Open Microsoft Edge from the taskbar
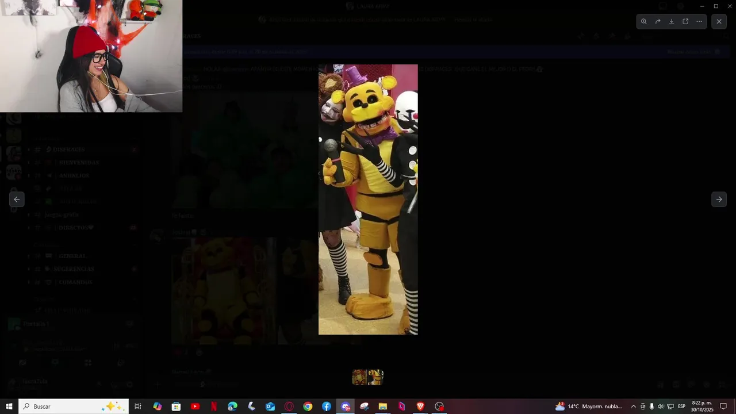This screenshot has height=414, width=736. [x=232, y=407]
